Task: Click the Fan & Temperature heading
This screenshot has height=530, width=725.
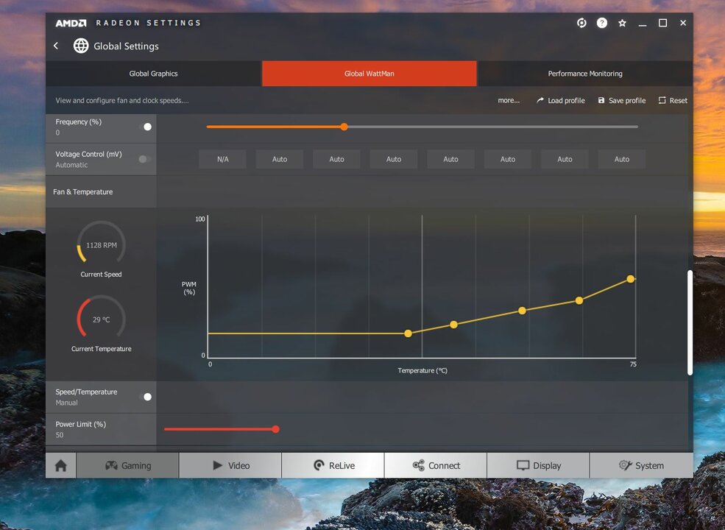Action: coord(82,192)
